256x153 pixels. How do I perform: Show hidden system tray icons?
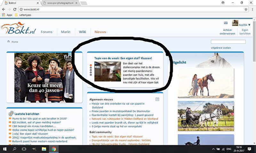click(x=213, y=149)
